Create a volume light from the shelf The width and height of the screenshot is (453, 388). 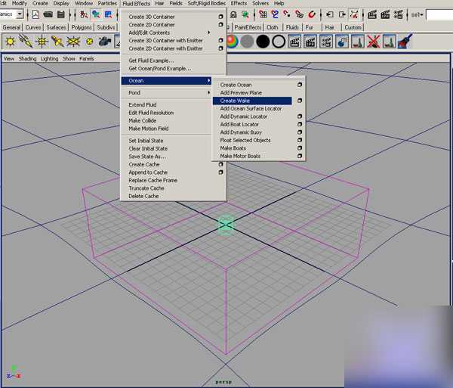(x=90, y=42)
